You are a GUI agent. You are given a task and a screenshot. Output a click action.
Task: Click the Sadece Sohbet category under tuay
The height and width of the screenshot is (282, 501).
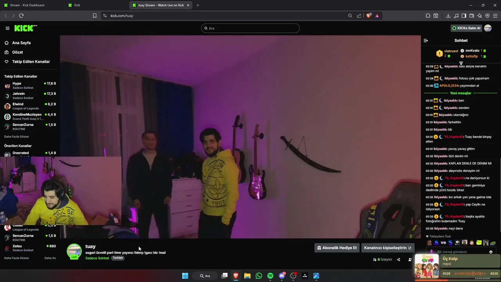(97, 258)
